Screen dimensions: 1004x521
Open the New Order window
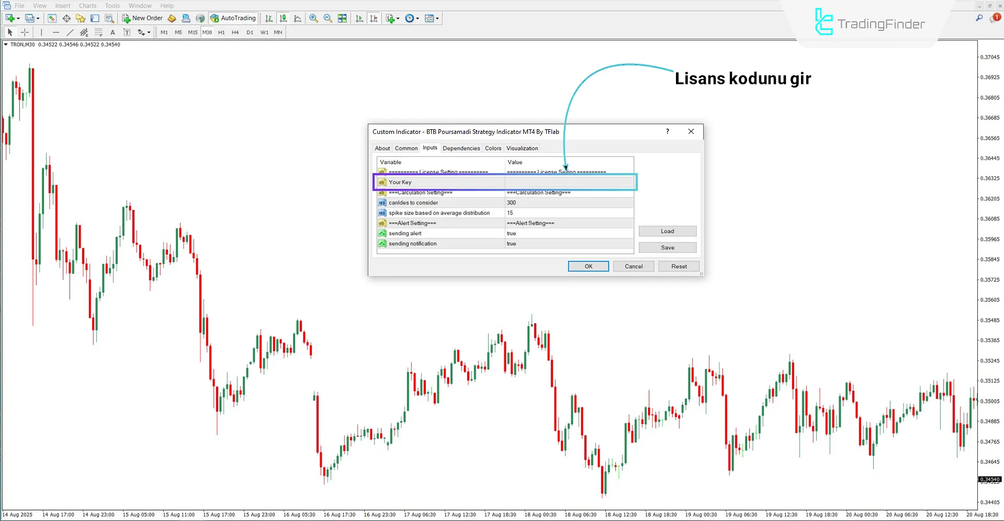click(x=142, y=18)
